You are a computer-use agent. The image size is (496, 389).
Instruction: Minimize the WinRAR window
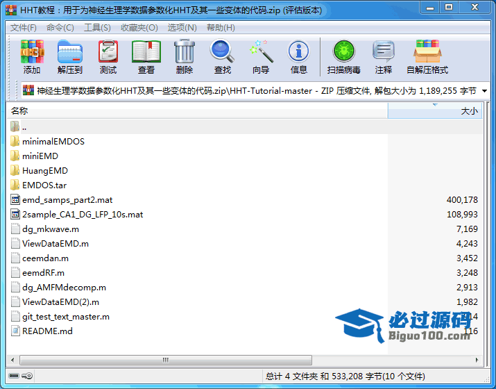[430, 8]
